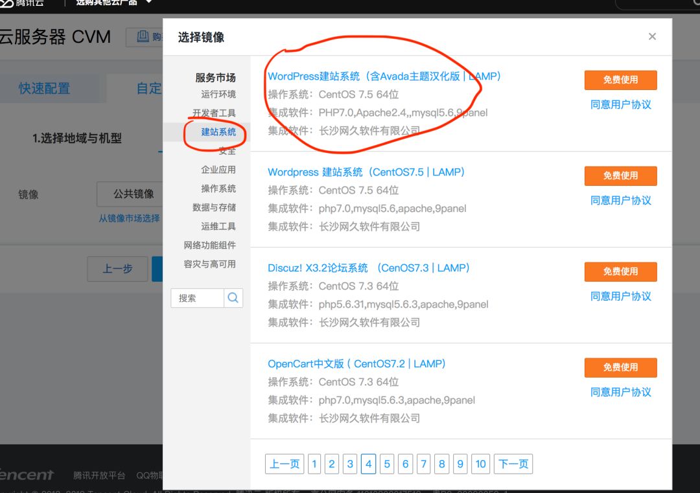Image resolution: width=700 pixels, height=493 pixels.
Task: Click the search magnifier icon in sidebar
Action: (x=233, y=297)
